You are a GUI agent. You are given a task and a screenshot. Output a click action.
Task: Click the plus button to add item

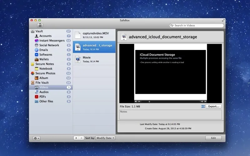coord(76,138)
